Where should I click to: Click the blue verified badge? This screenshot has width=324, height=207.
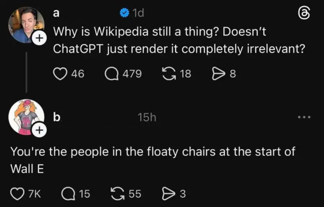pos(125,13)
